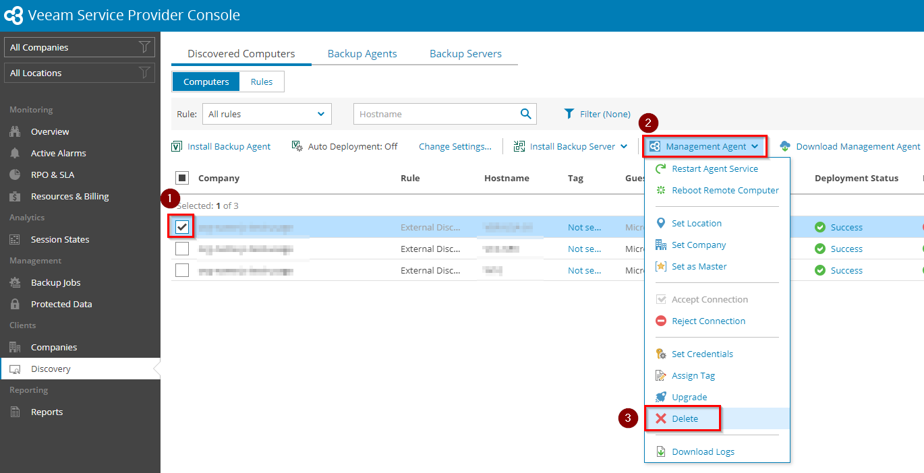Screen dimensions: 924x473
Task: Open the Rule dropdown showing All rules
Action: pyautogui.click(x=267, y=114)
